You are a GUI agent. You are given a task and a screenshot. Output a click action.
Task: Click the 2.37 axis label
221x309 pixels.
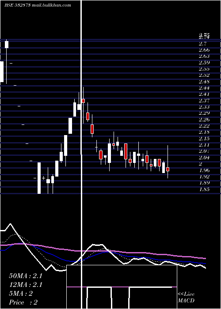pos(204,101)
